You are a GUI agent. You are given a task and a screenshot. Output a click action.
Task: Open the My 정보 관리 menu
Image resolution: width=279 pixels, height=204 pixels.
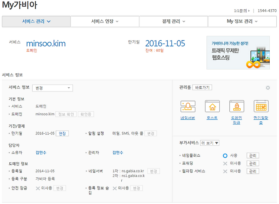[242, 22]
